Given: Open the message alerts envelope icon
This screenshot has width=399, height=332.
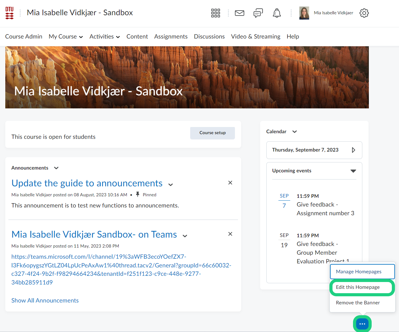Looking at the screenshot, I should tap(239, 13).
